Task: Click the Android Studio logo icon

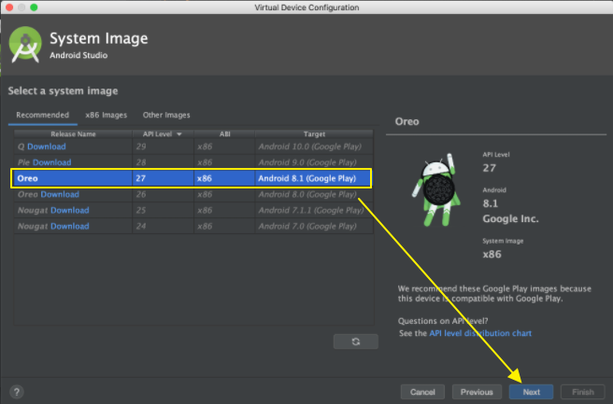Action: (25, 45)
